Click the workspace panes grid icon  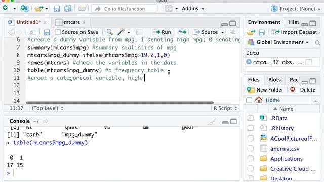169,9
